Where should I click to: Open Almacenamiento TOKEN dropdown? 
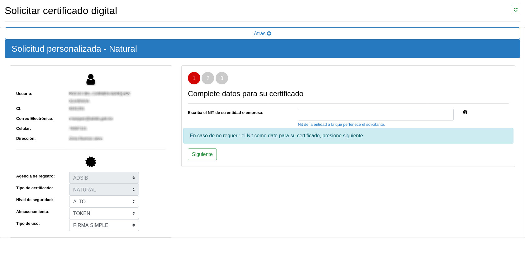[104, 213]
